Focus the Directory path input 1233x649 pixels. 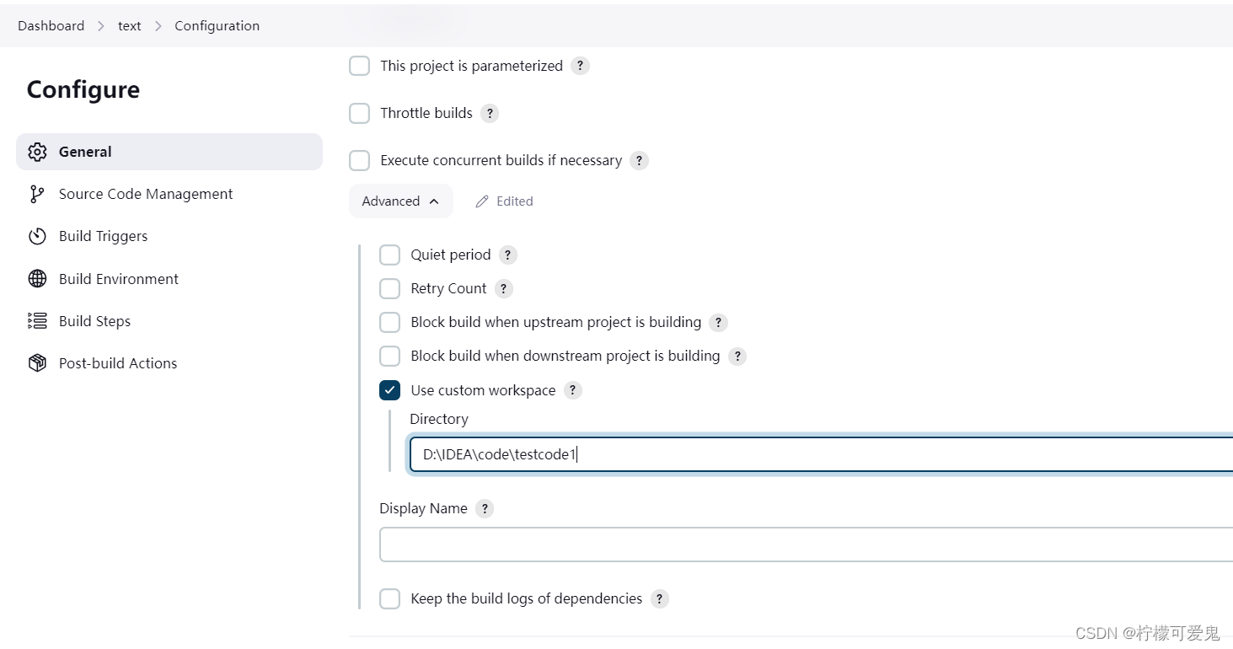(x=818, y=455)
